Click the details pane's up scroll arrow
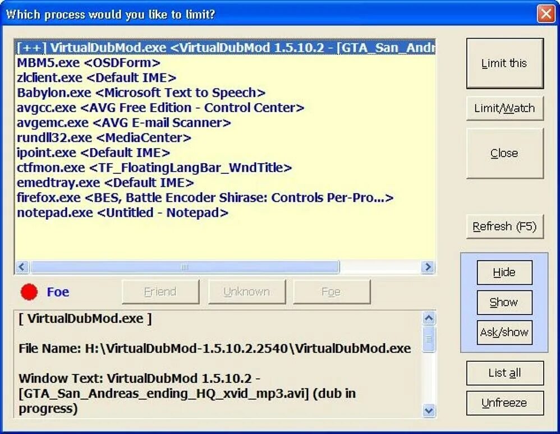This screenshot has height=434, width=560. click(x=429, y=317)
